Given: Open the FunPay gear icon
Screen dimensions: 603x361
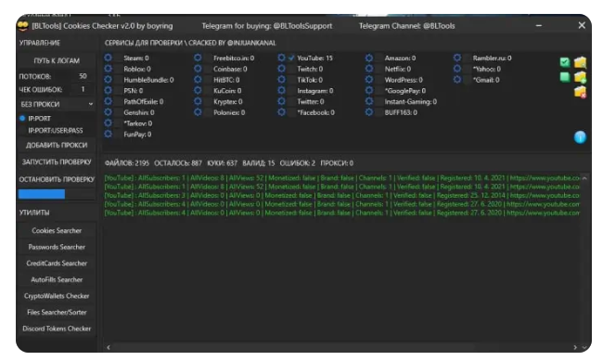Looking at the screenshot, I should [x=108, y=134].
